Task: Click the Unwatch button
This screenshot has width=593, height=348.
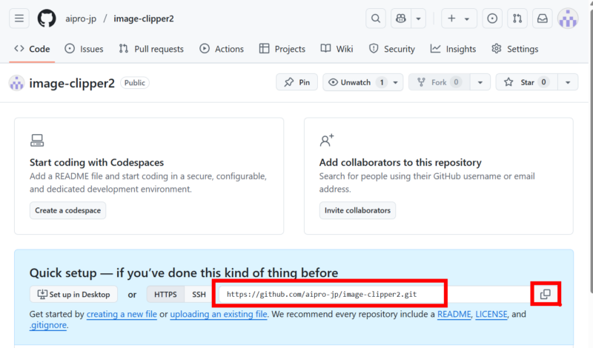Action: pos(356,82)
